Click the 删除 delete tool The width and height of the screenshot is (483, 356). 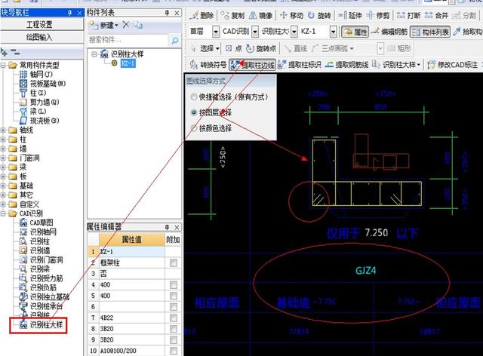point(201,15)
